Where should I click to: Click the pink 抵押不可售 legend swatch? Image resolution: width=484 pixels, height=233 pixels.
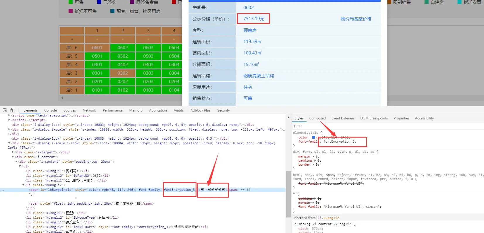pos(71,11)
